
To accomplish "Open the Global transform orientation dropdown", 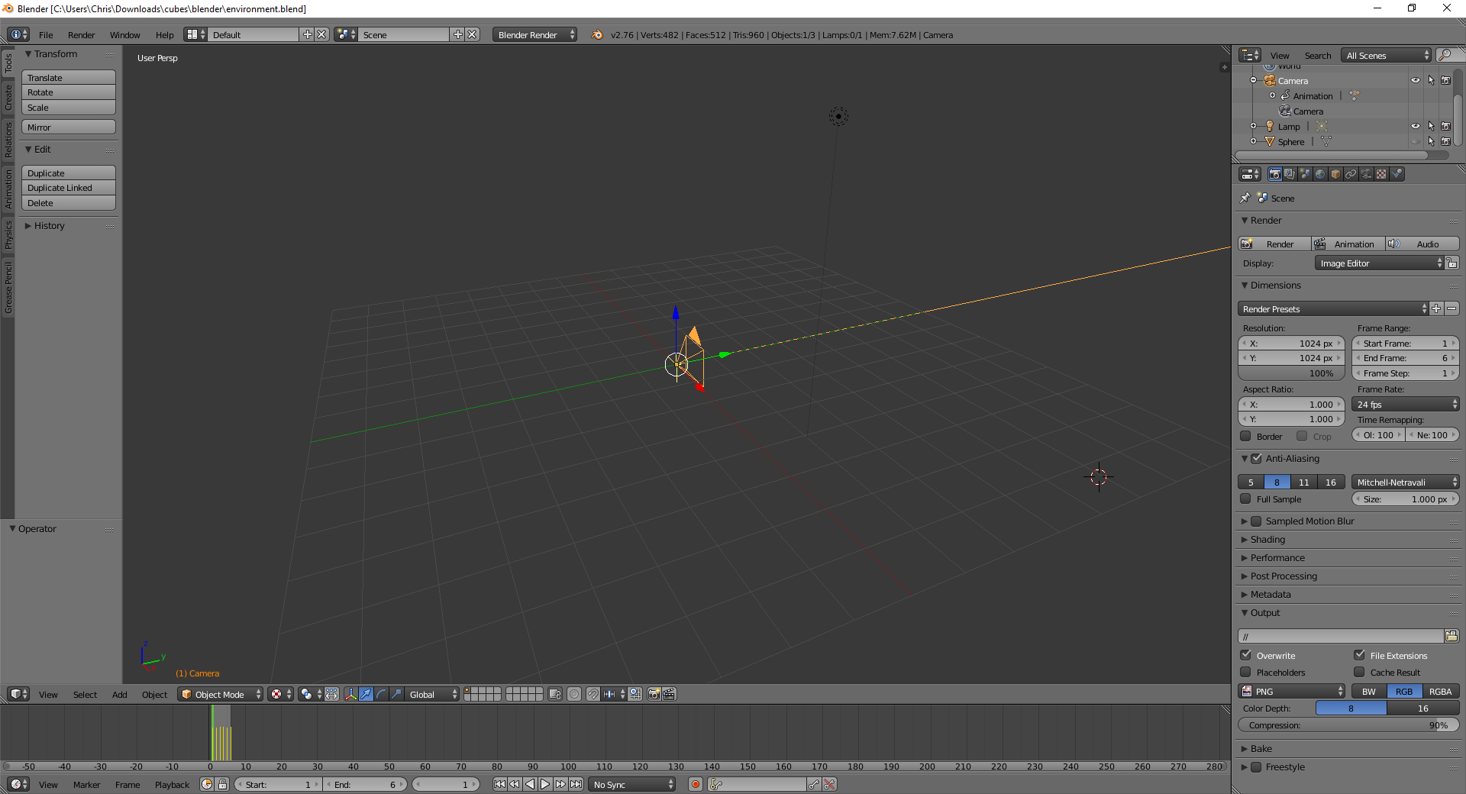I will [431, 694].
